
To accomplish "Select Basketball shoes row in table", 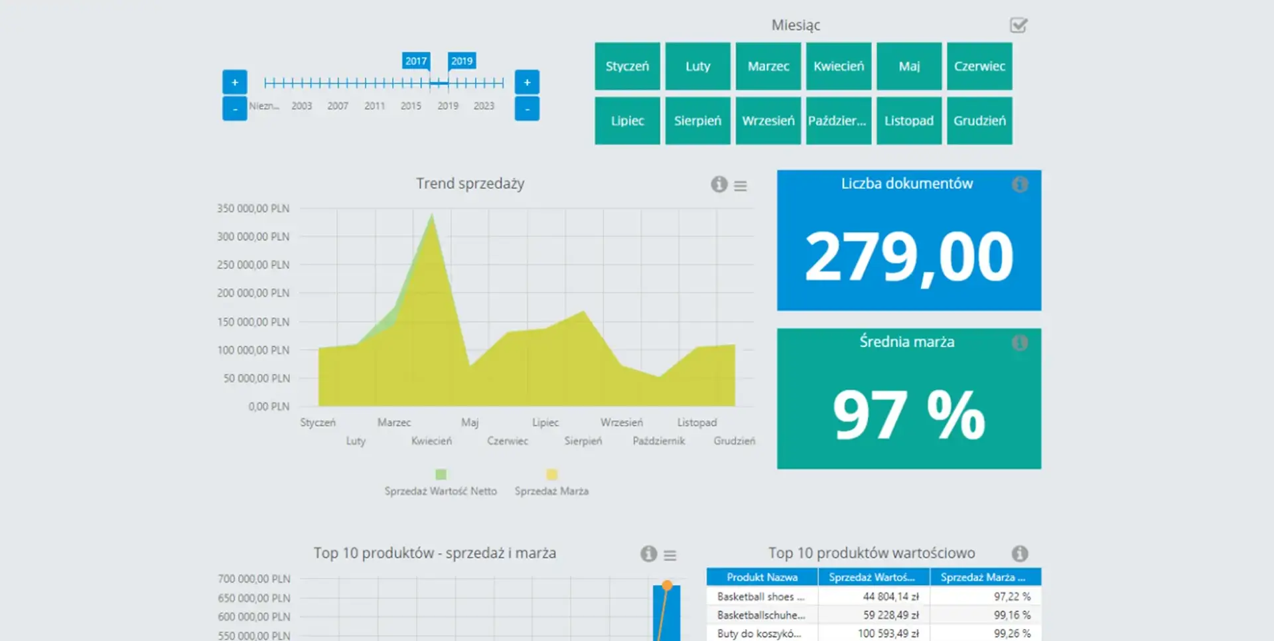I will 761,597.
